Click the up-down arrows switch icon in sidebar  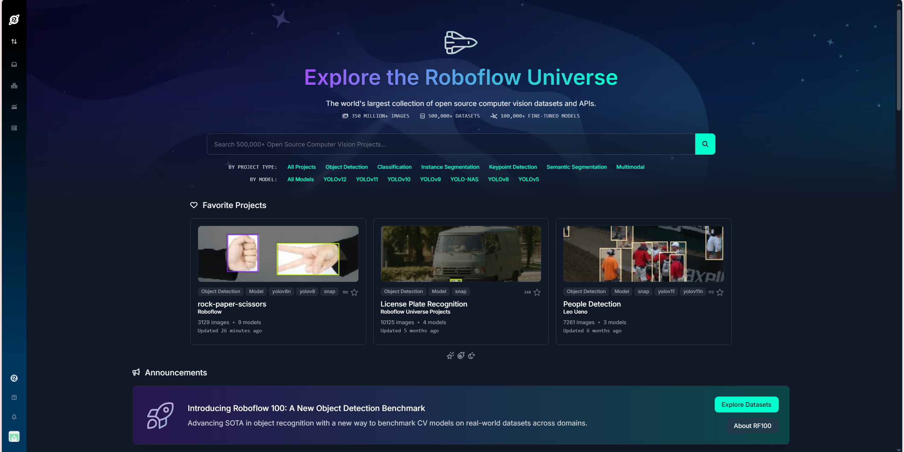click(14, 42)
